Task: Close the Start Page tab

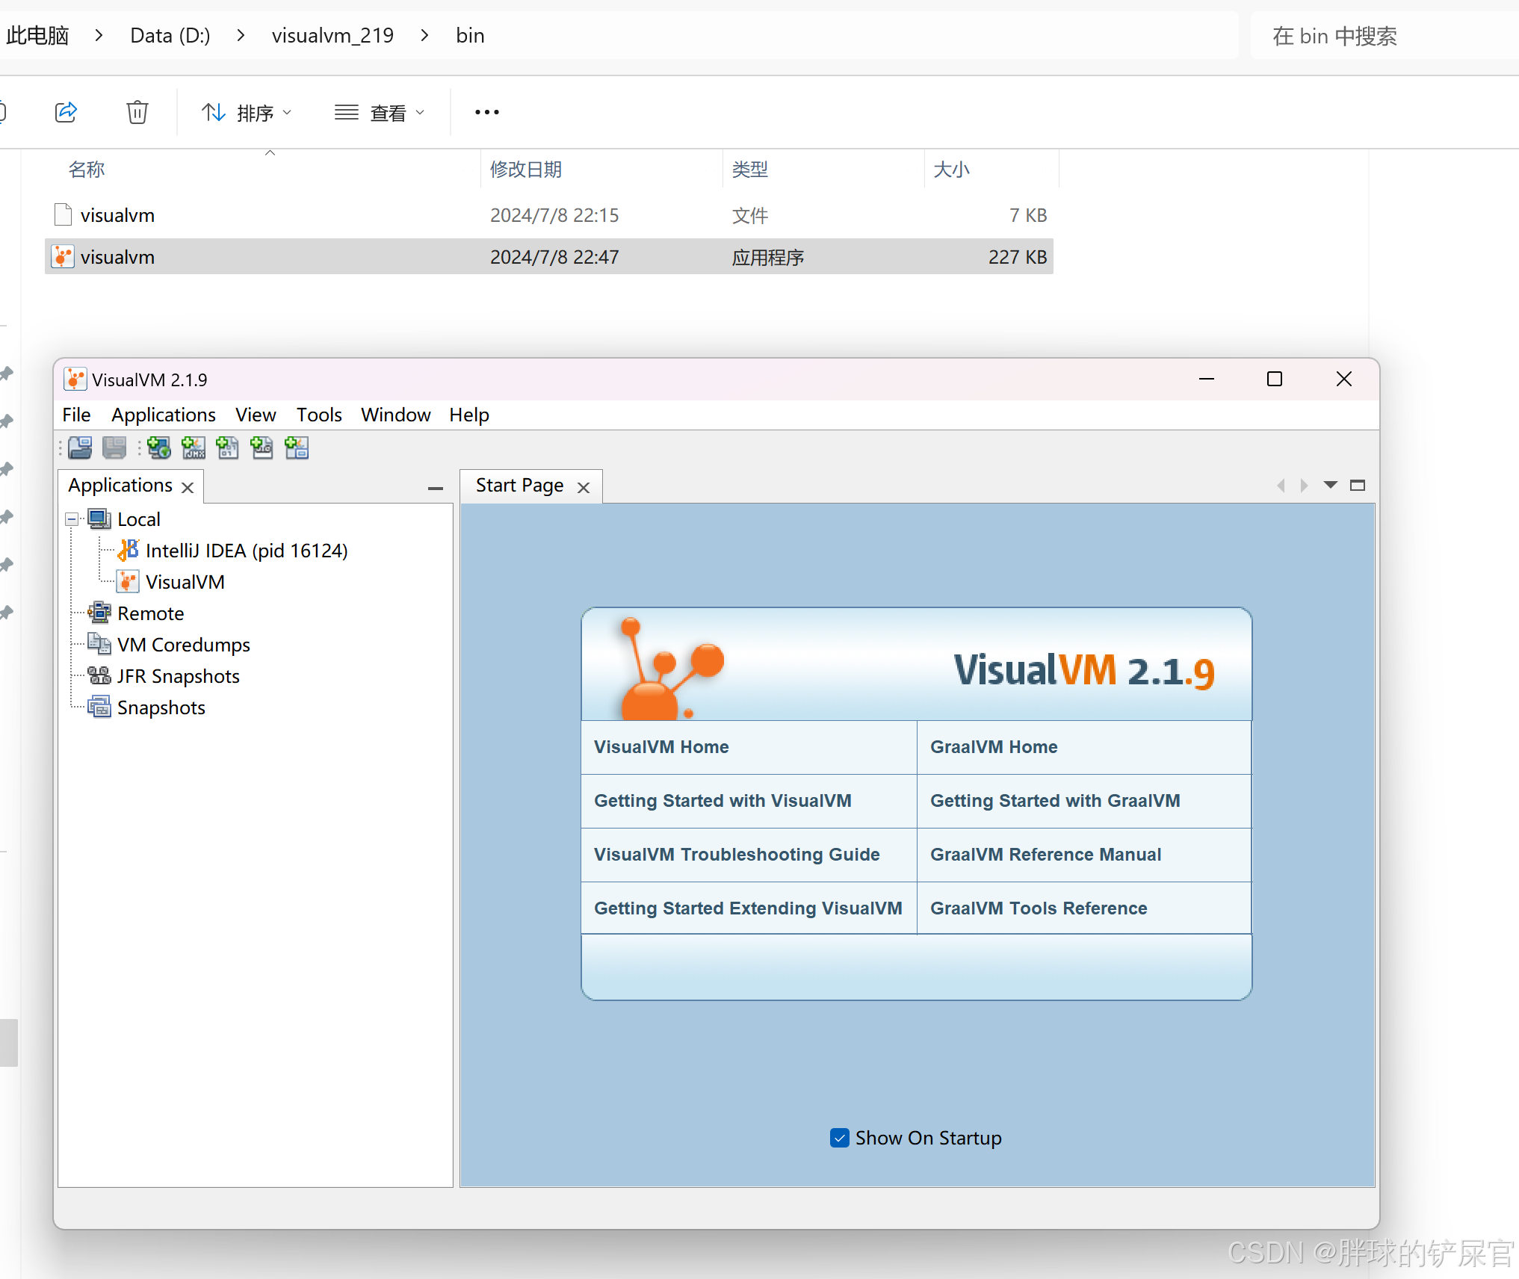Action: coord(584,486)
